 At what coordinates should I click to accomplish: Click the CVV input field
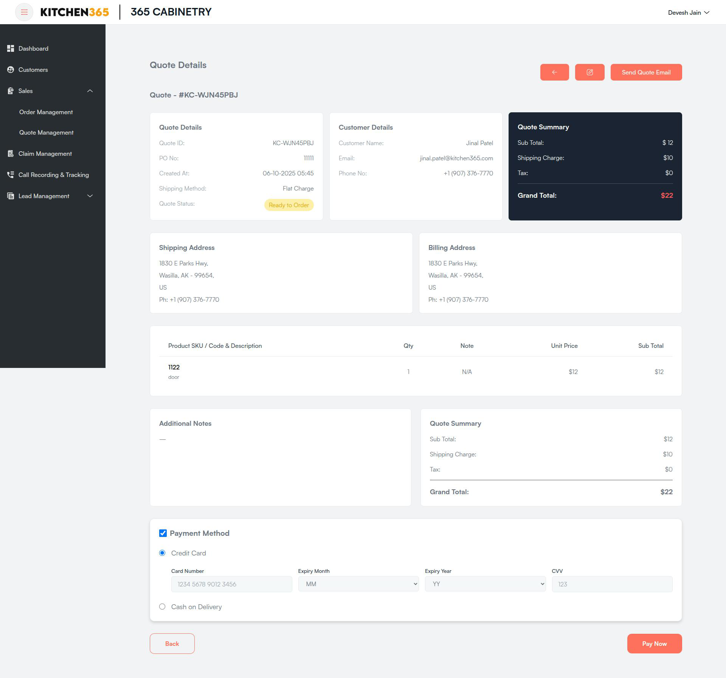click(612, 584)
